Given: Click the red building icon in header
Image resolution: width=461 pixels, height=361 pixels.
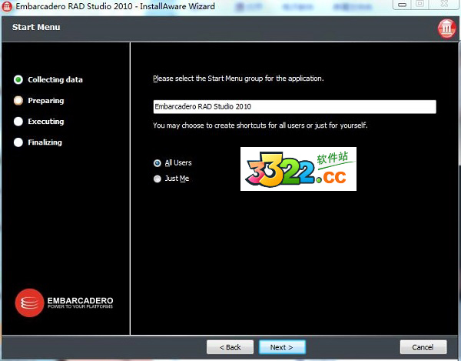Looking at the screenshot, I should 446,28.
